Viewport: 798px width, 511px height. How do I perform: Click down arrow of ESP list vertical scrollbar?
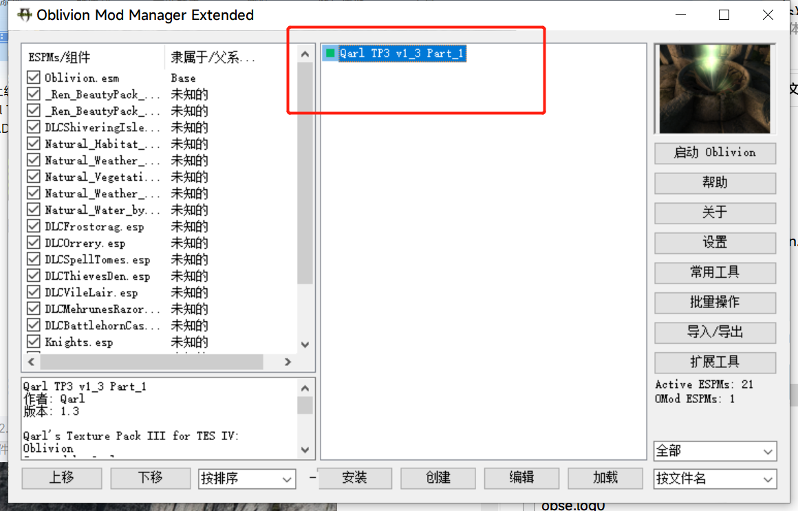[305, 345]
